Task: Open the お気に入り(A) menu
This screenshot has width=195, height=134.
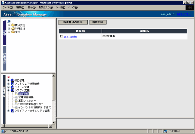Action: [46, 7]
